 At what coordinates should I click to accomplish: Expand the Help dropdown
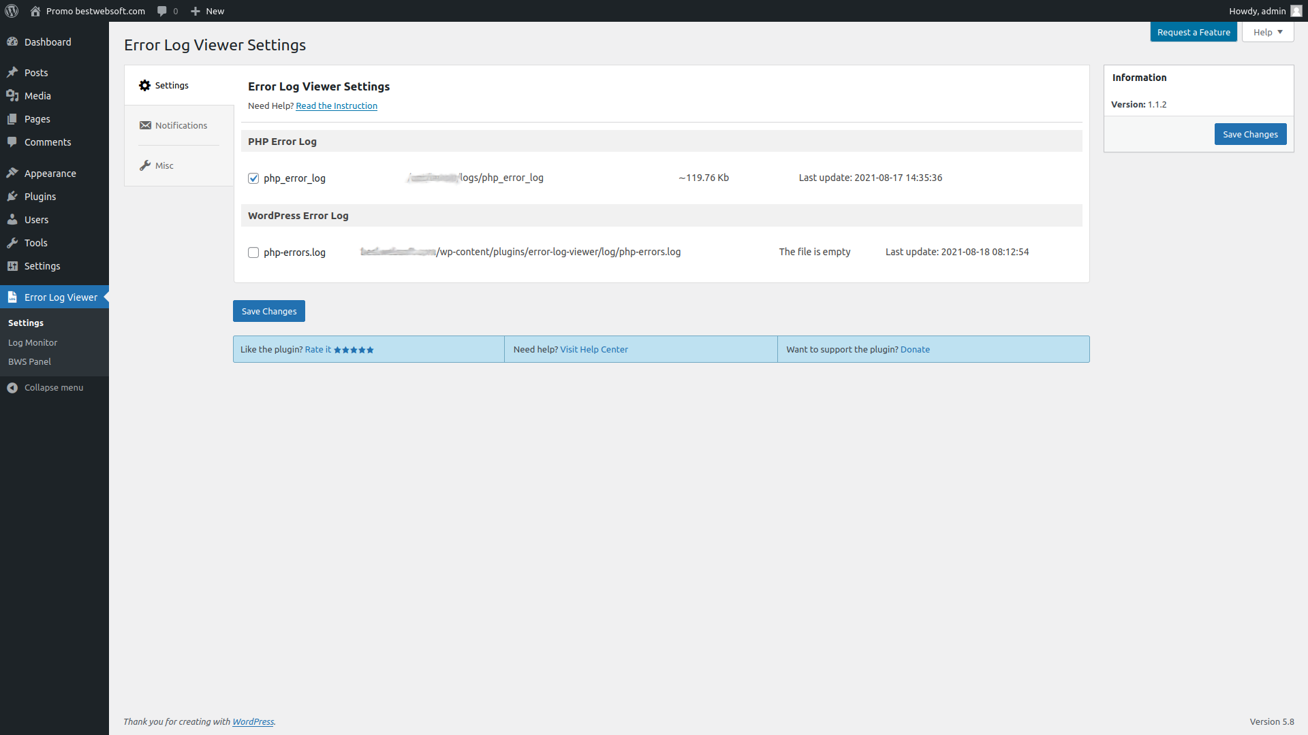pyautogui.click(x=1267, y=32)
